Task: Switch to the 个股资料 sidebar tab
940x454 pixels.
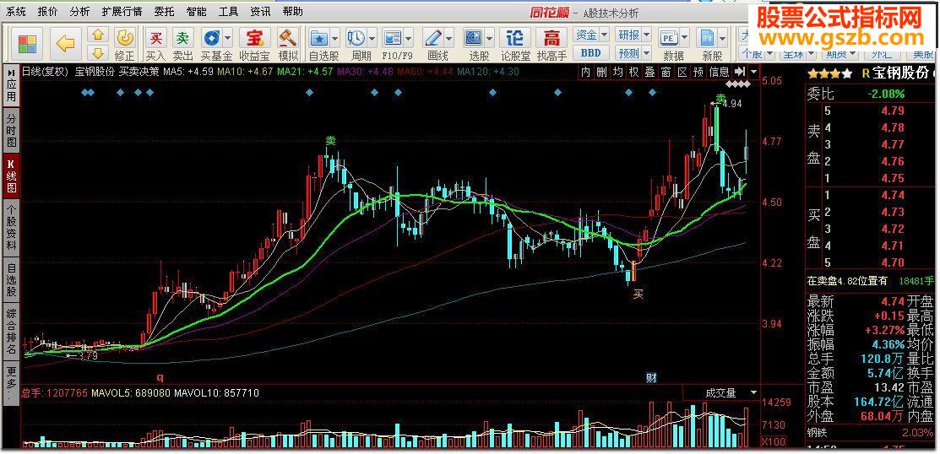Action: 11,228
